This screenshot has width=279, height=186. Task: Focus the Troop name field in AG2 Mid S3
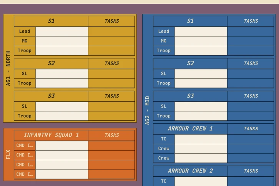[201, 116]
